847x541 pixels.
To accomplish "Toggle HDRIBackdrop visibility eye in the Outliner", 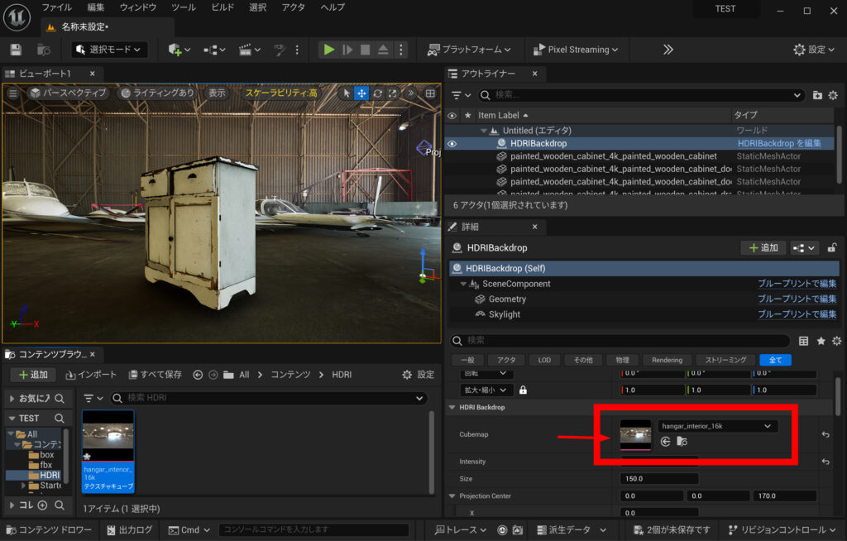I will coord(451,143).
